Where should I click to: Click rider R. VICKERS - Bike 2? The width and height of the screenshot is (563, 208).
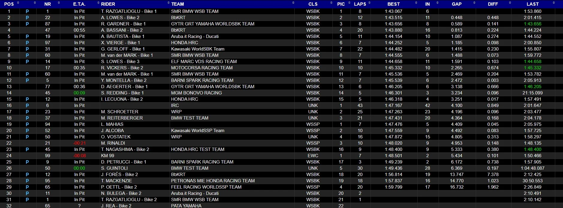122,68
